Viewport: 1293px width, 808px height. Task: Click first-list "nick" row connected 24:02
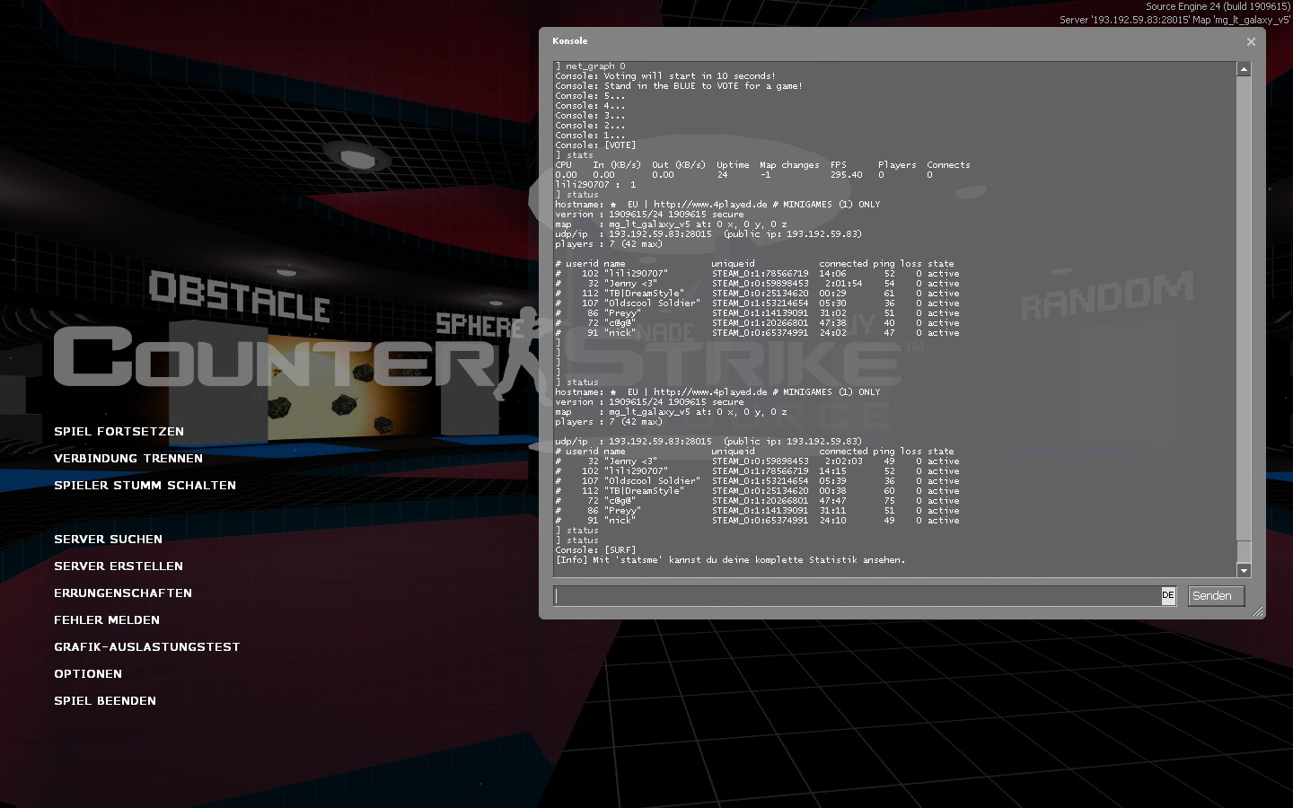point(757,333)
